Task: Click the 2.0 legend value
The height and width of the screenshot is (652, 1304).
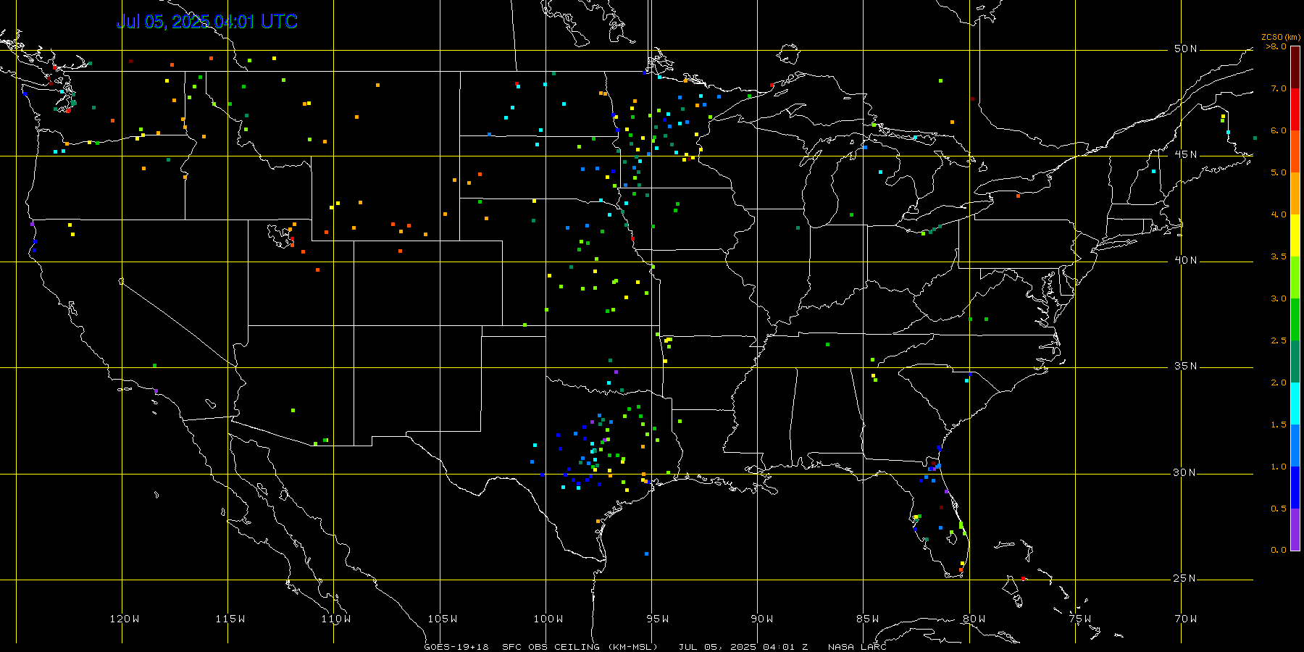Action: tap(1279, 383)
